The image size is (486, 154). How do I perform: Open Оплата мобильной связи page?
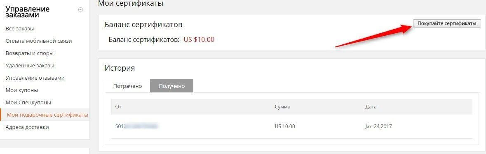(39, 41)
